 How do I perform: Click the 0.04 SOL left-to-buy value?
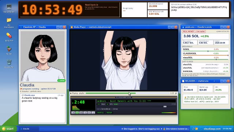pyautogui.click(x=154, y=14)
